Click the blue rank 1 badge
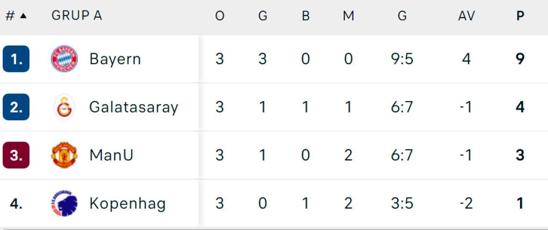The width and height of the screenshot is (548, 230). pyautogui.click(x=16, y=59)
